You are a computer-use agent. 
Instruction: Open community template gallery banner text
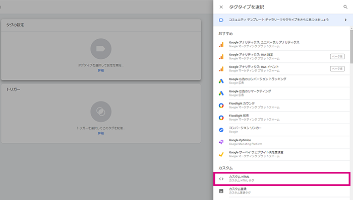[279, 20]
